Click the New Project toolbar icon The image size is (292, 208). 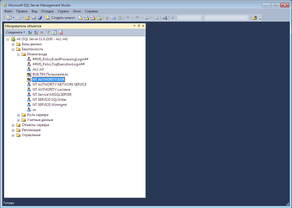pyautogui.click(x=9, y=18)
